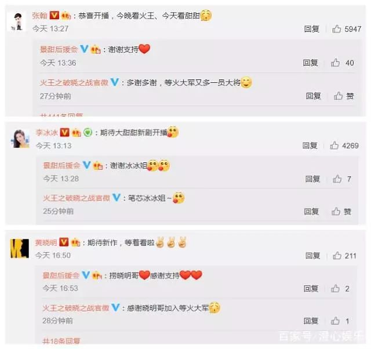The width and height of the screenshot is (371, 349).
Task: Reply to 李冰冰's comment posted 今天 13:13
Action: tap(310, 146)
